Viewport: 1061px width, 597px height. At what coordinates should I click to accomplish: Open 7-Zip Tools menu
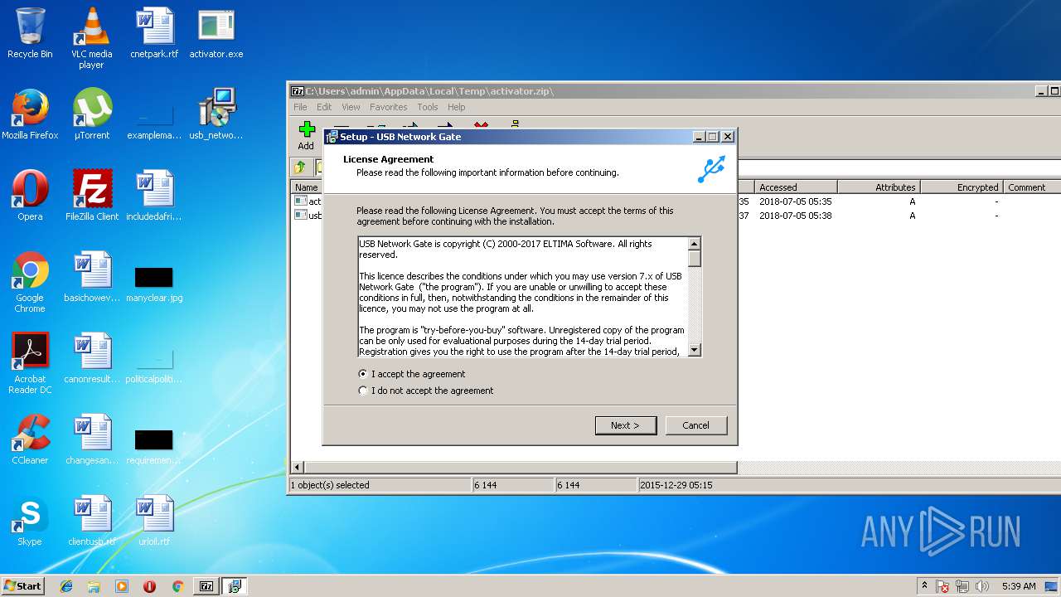tap(428, 107)
